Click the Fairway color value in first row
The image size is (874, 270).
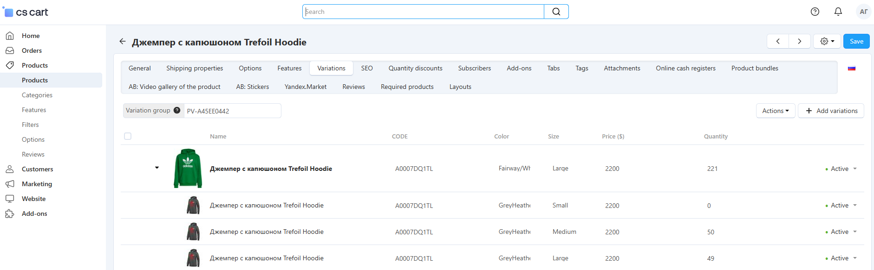[515, 168]
